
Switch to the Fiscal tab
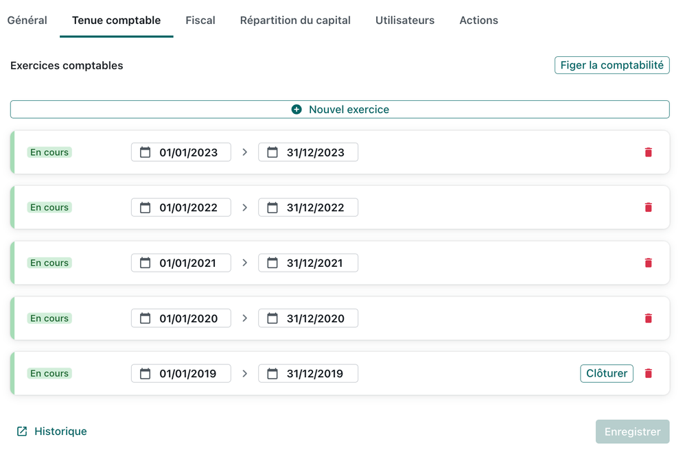[200, 20]
